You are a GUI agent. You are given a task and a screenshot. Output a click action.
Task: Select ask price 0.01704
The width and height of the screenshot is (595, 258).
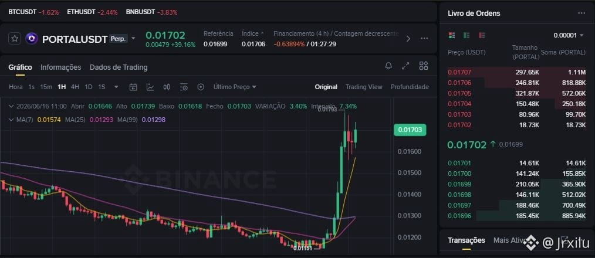click(459, 104)
